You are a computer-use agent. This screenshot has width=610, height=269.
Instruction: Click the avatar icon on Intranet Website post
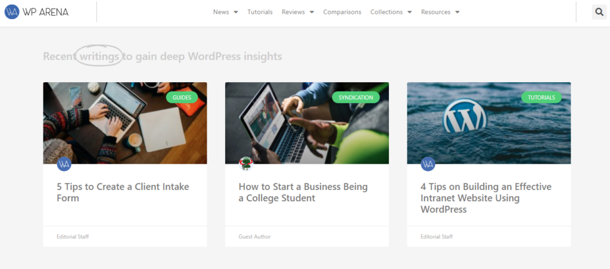click(x=428, y=164)
